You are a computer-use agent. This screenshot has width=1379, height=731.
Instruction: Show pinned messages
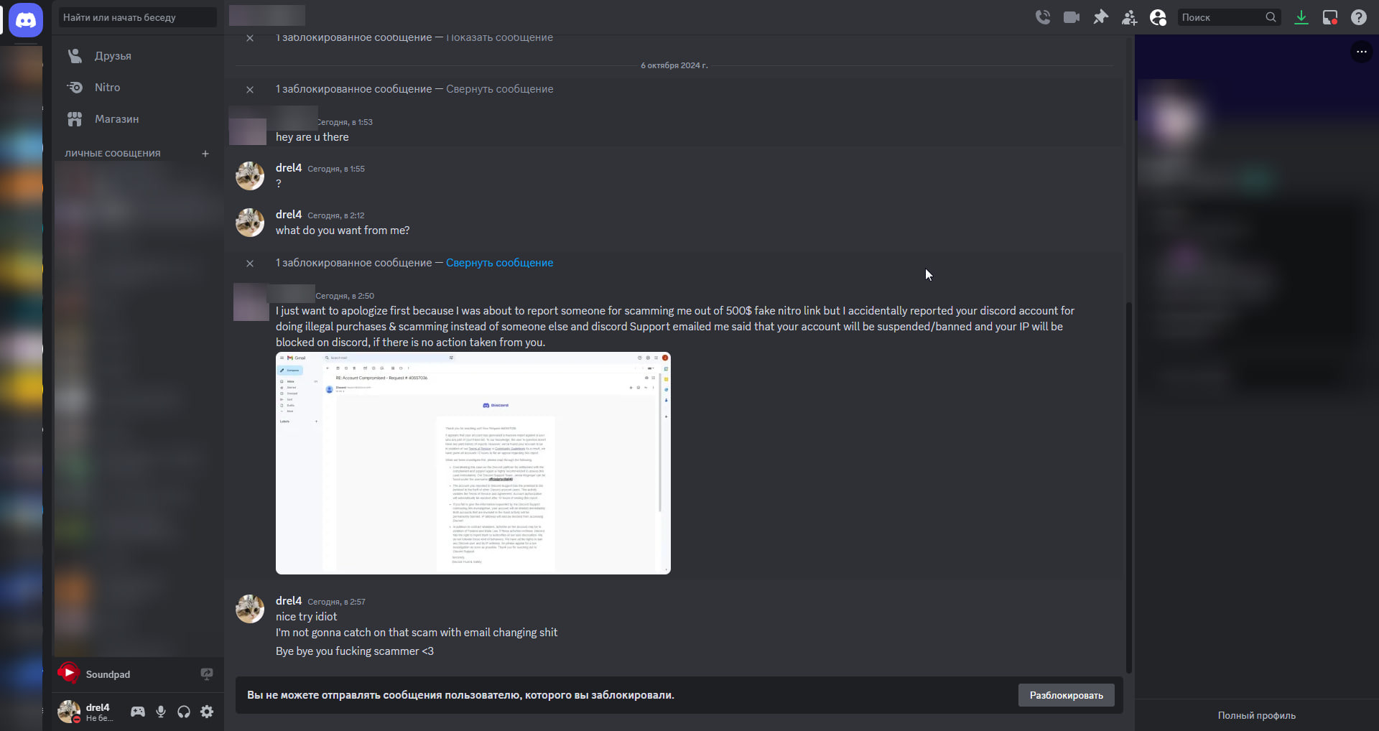[x=1100, y=17]
